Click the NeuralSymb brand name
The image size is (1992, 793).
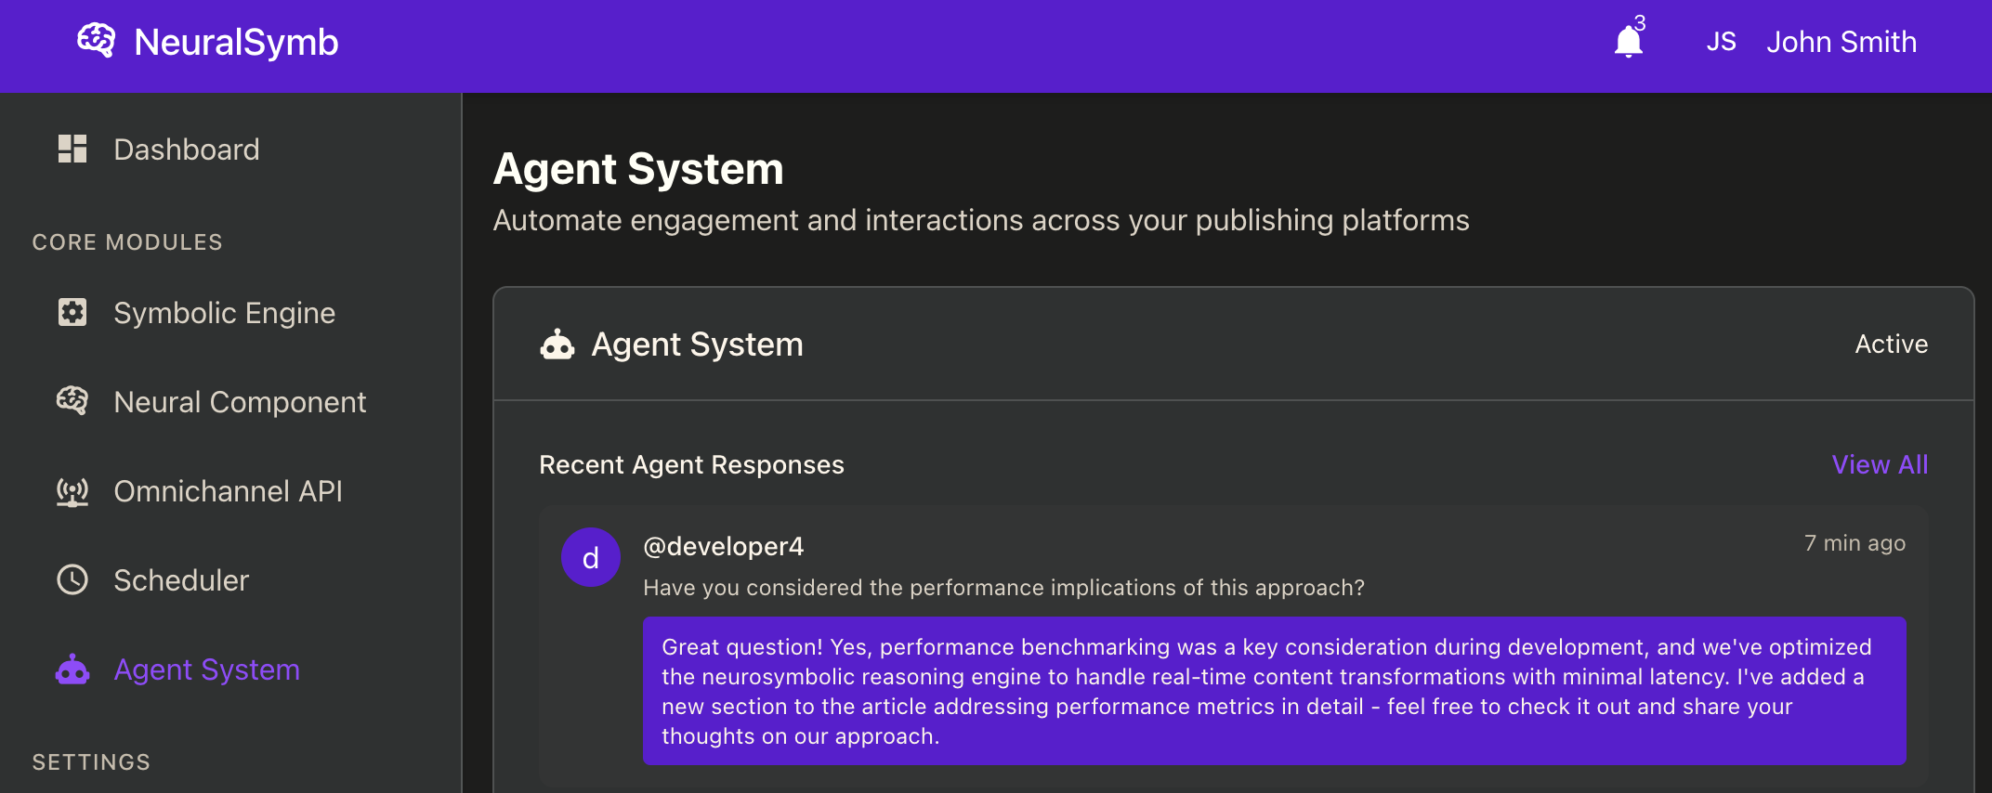[236, 42]
